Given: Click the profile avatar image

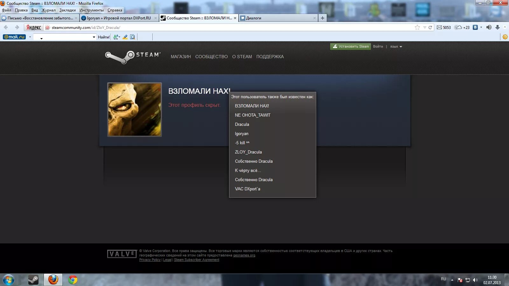Looking at the screenshot, I should [135, 110].
